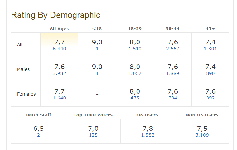Click the 6,5 IMDb Staff rating cell
This screenshot has height=150, width=237.
click(38, 131)
